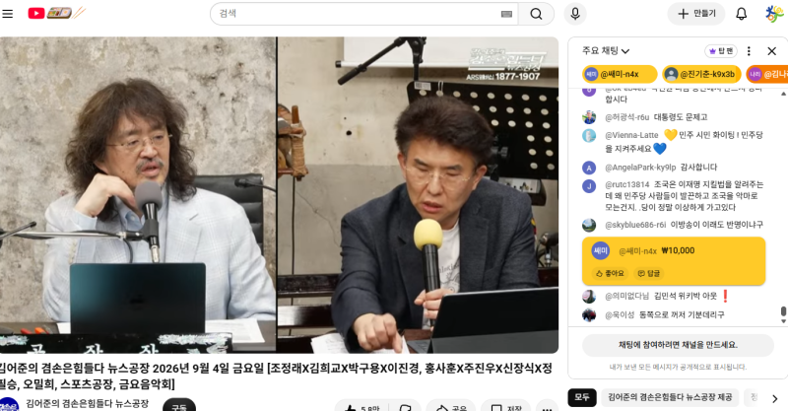Click the 좋아요 button on super chat
Screen dimensions: 788x411
(x=610, y=273)
